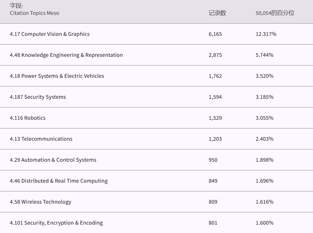The height and width of the screenshot is (233, 313).
Task: Sort by the 记录数 column header
Action: click(217, 13)
